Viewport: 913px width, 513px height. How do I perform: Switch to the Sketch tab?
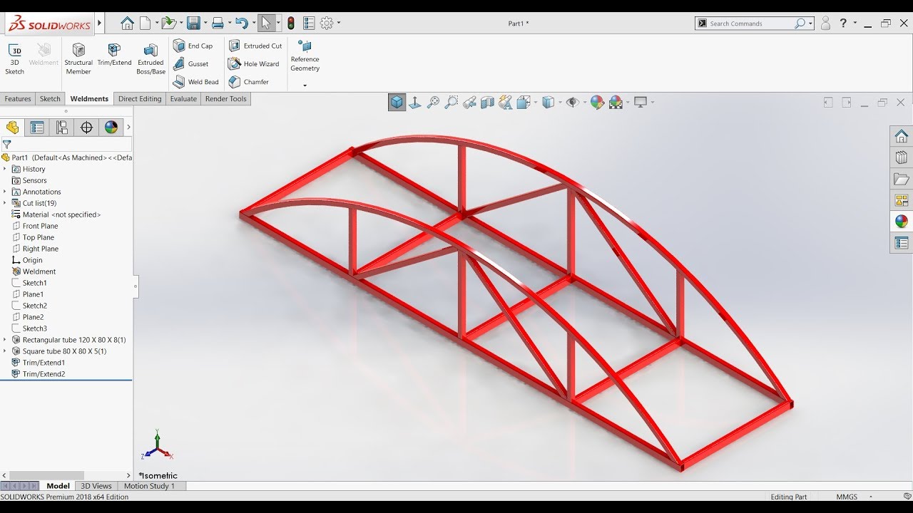pos(50,99)
